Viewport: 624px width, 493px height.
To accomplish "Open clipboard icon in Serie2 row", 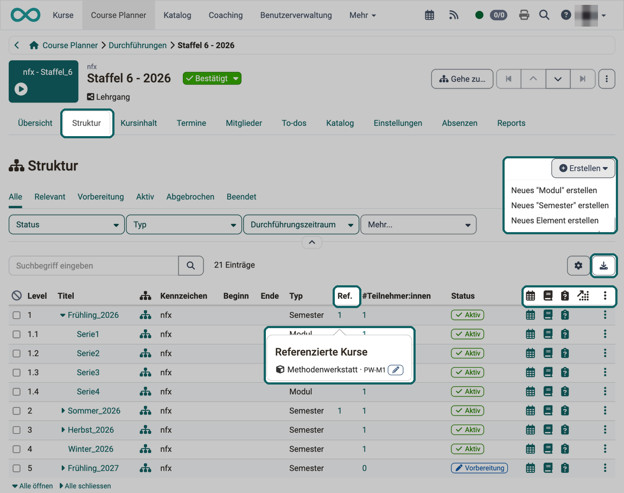I will 565,353.
